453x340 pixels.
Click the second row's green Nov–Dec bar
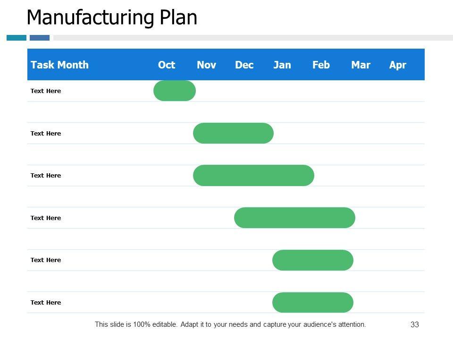[233, 133]
